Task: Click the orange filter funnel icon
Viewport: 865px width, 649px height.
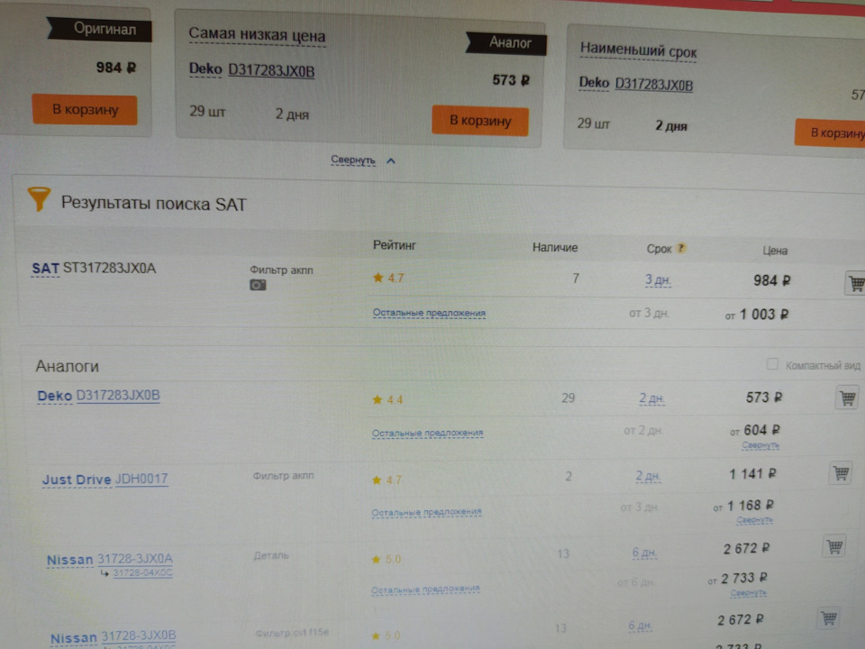Action: (39, 199)
